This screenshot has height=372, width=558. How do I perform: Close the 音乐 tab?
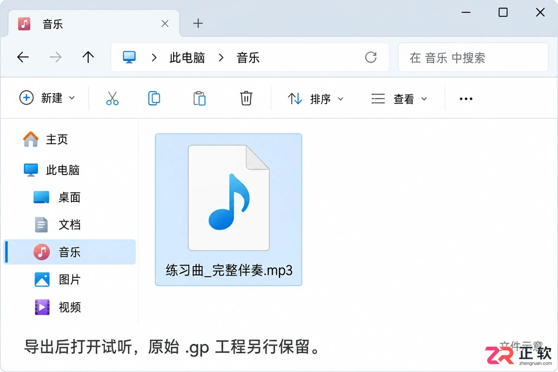165,24
